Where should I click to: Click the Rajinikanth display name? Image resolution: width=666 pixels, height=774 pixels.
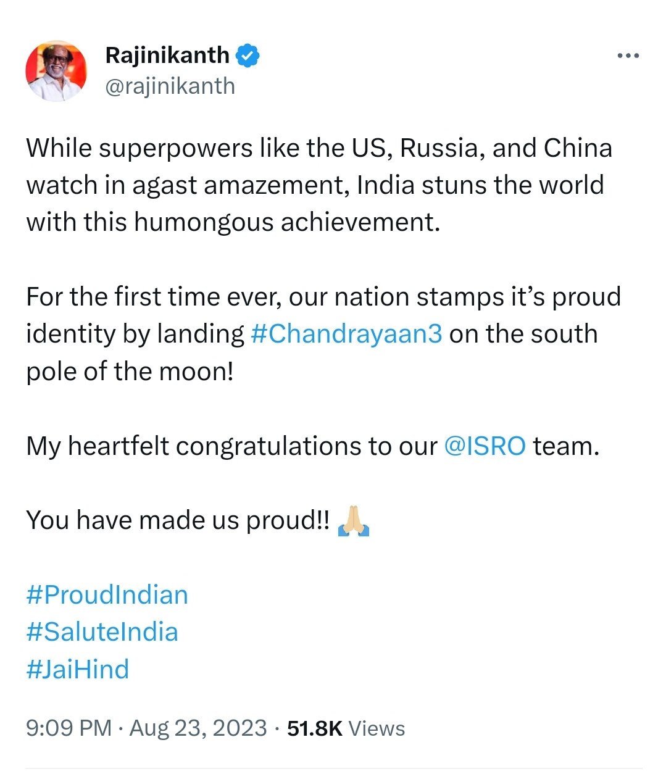[167, 56]
